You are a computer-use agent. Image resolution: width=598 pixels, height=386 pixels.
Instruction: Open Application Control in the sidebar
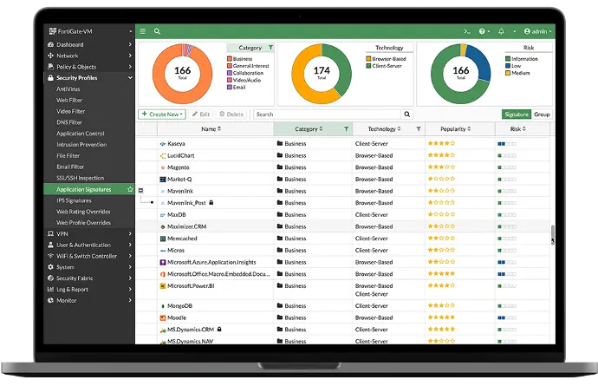80,134
